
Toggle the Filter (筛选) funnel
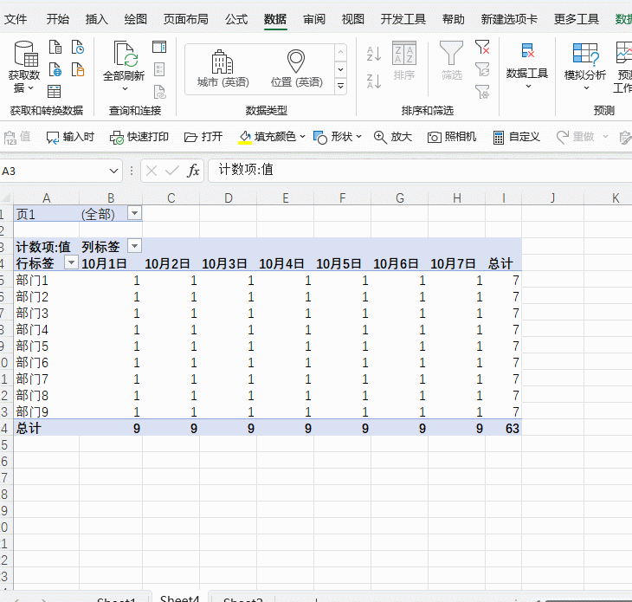[x=451, y=61]
